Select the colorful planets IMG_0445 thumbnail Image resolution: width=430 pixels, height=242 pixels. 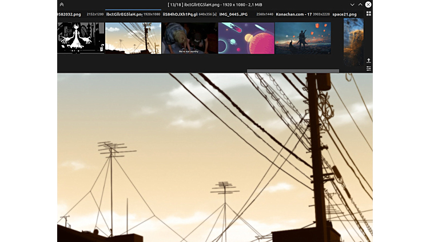coord(246,38)
